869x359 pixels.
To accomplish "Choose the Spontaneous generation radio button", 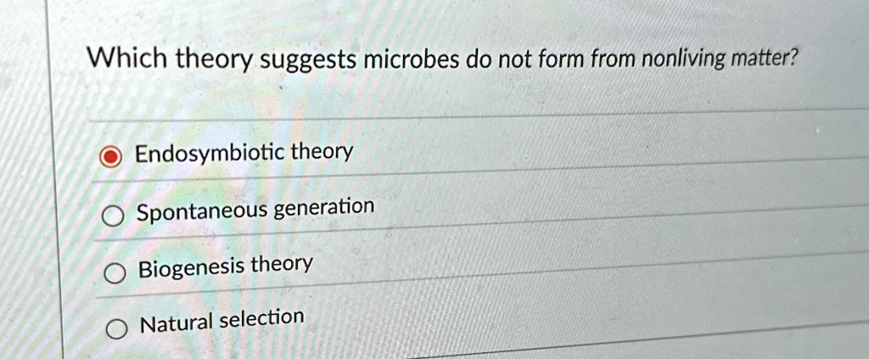I will tap(113, 217).
